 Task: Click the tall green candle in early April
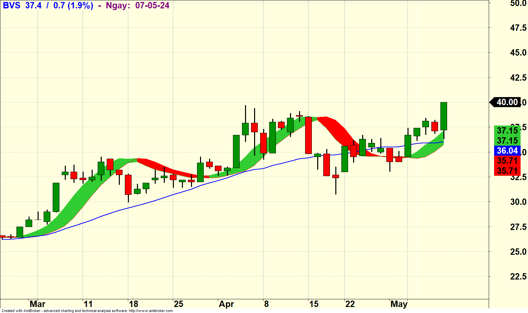click(236, 151)
